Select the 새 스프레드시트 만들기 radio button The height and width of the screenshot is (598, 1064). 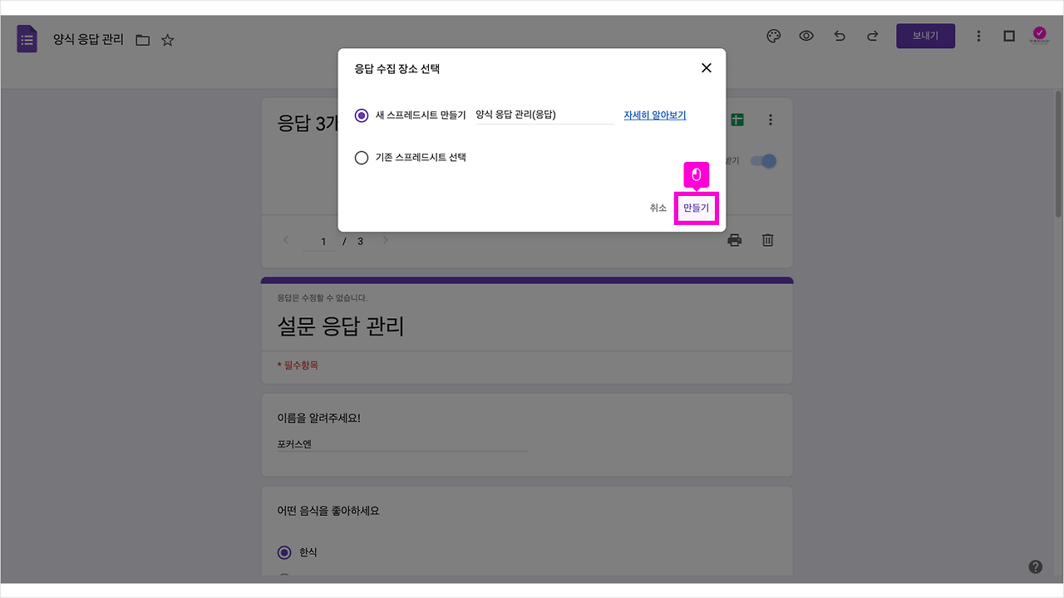pyautogui.click(x=362, y=115)
